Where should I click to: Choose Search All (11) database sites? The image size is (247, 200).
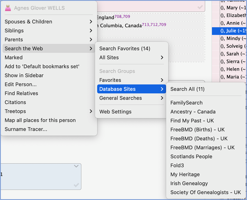coord(187,89)
